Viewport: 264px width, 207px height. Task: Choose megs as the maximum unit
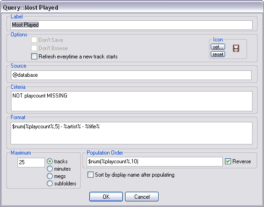[x=49, y=176]
